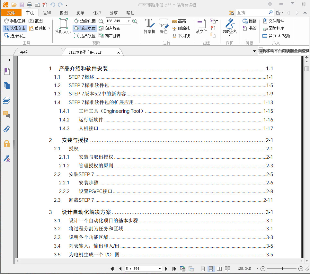This screenshot has width=310, height=274.
Task: Open the PDF签名 signing tool
Action: point(230,26)
